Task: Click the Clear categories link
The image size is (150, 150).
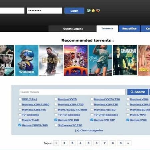Action: tap(89, 130)
